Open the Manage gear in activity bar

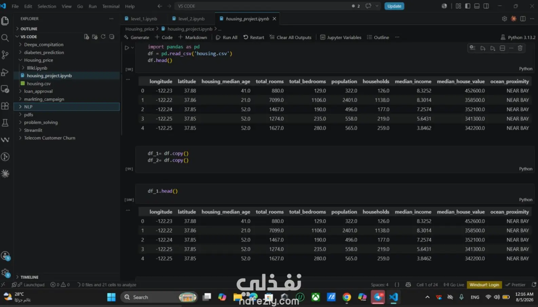5,272
